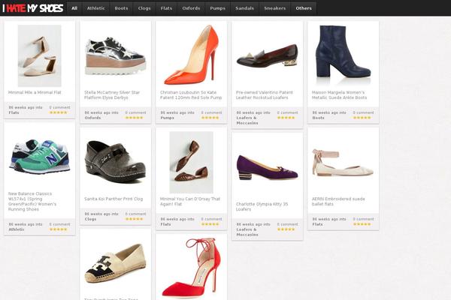
Task: Rate the D'Orsay flat using stars
Action: [x=210, y=224]
